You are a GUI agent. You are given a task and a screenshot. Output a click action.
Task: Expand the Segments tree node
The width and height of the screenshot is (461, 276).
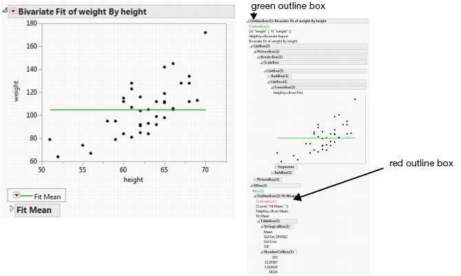coord(276,167)
